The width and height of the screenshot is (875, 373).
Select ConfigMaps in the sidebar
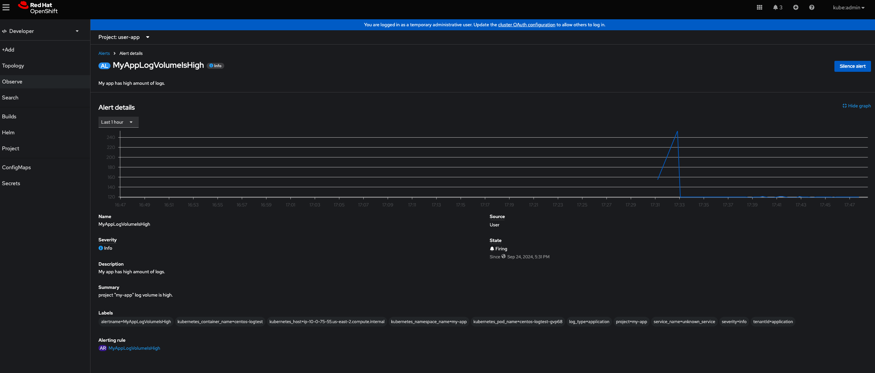click(x=16, y=167)
